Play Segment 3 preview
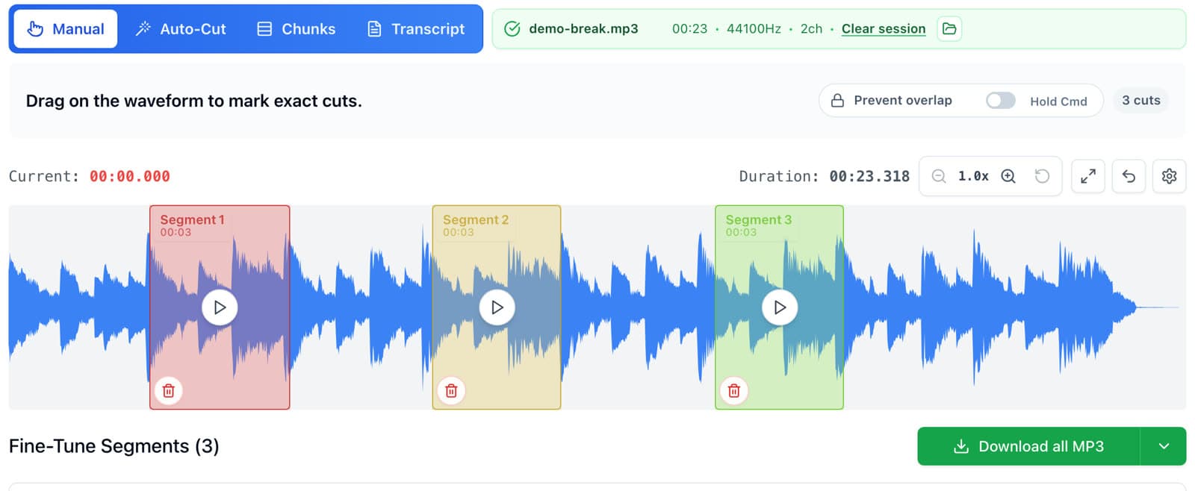This screenshot has width=1195, height=491. click(x=780, y=307)
